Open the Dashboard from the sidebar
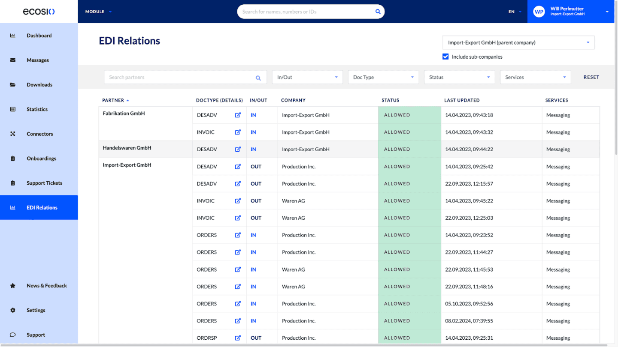Image resolution: width=618 pixels, height=347 pixels. [39, 35]
